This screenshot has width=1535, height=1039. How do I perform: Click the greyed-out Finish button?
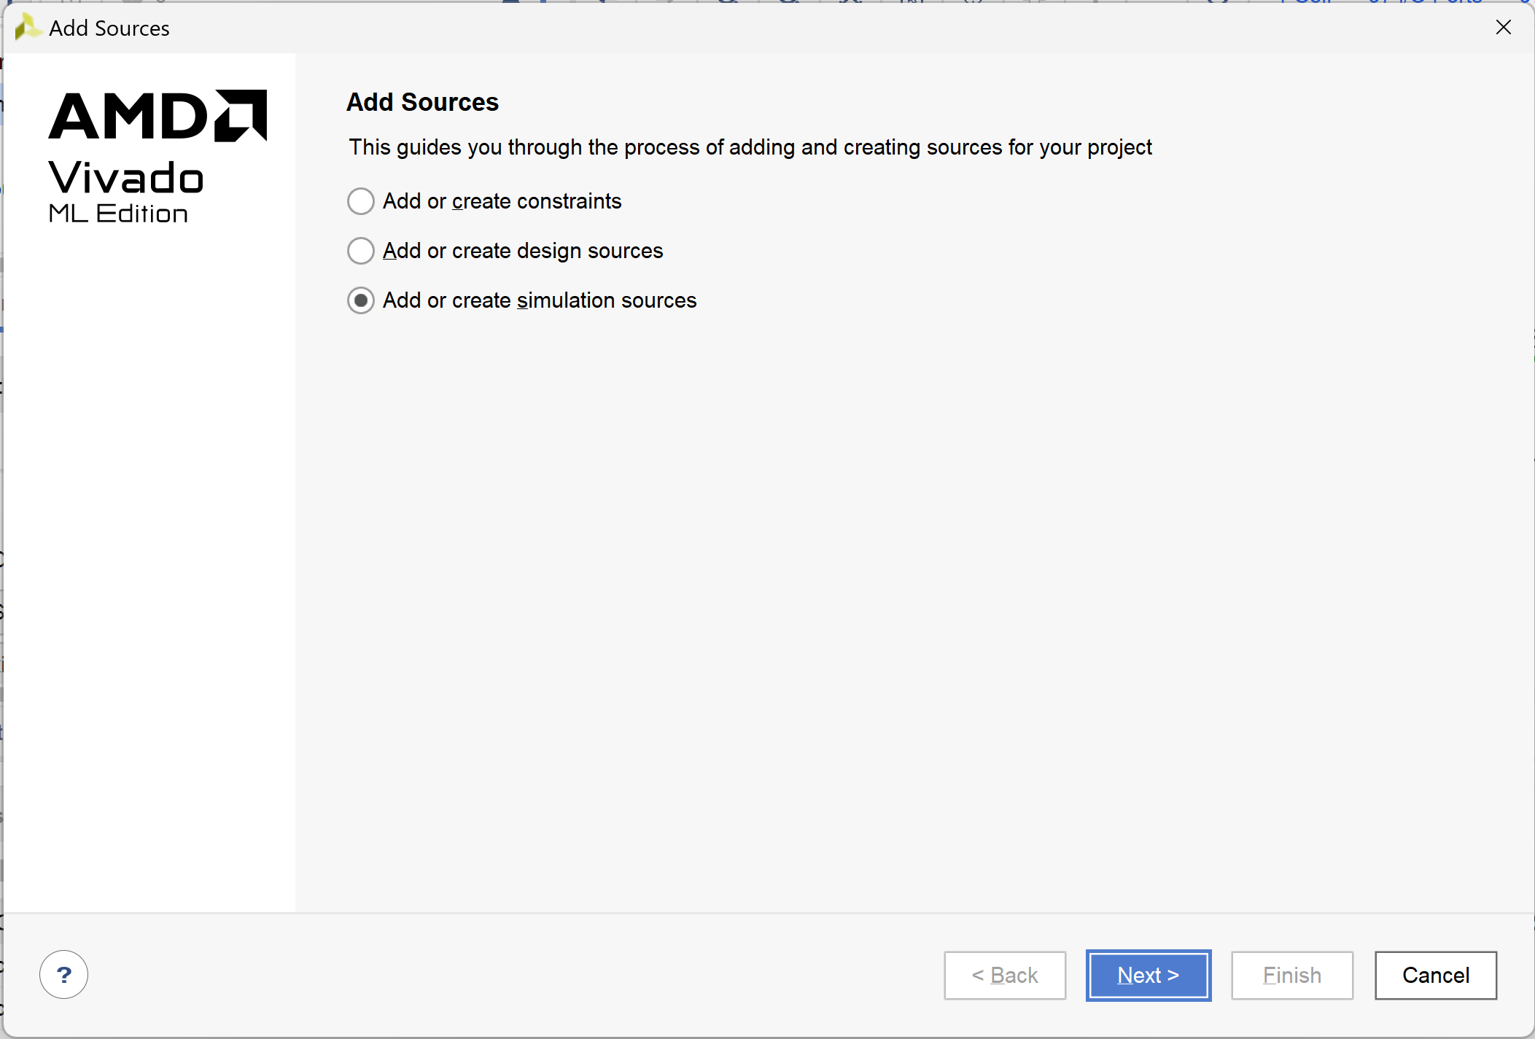click(x=1291, y=975)
